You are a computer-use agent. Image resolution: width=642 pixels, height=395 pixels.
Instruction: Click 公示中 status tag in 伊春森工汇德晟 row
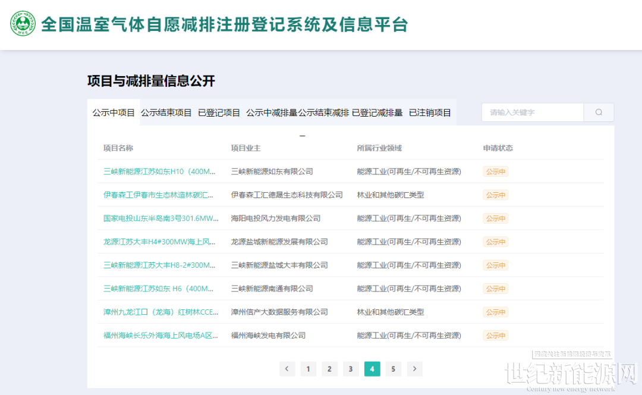pos(496,195)
